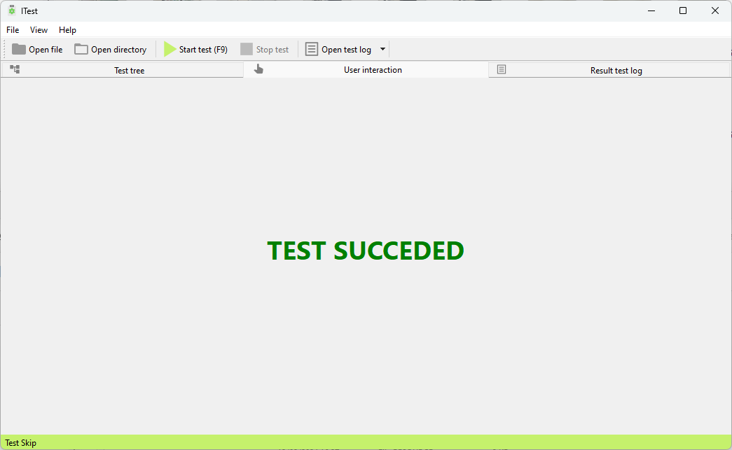Click the Test Skip status bar text
The height and width of the screenshot is (450, 732).
pos(20,443)
